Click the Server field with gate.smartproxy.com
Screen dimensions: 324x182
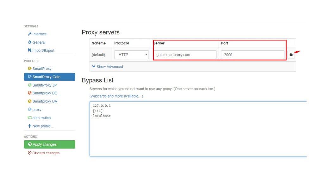(185, 55)
